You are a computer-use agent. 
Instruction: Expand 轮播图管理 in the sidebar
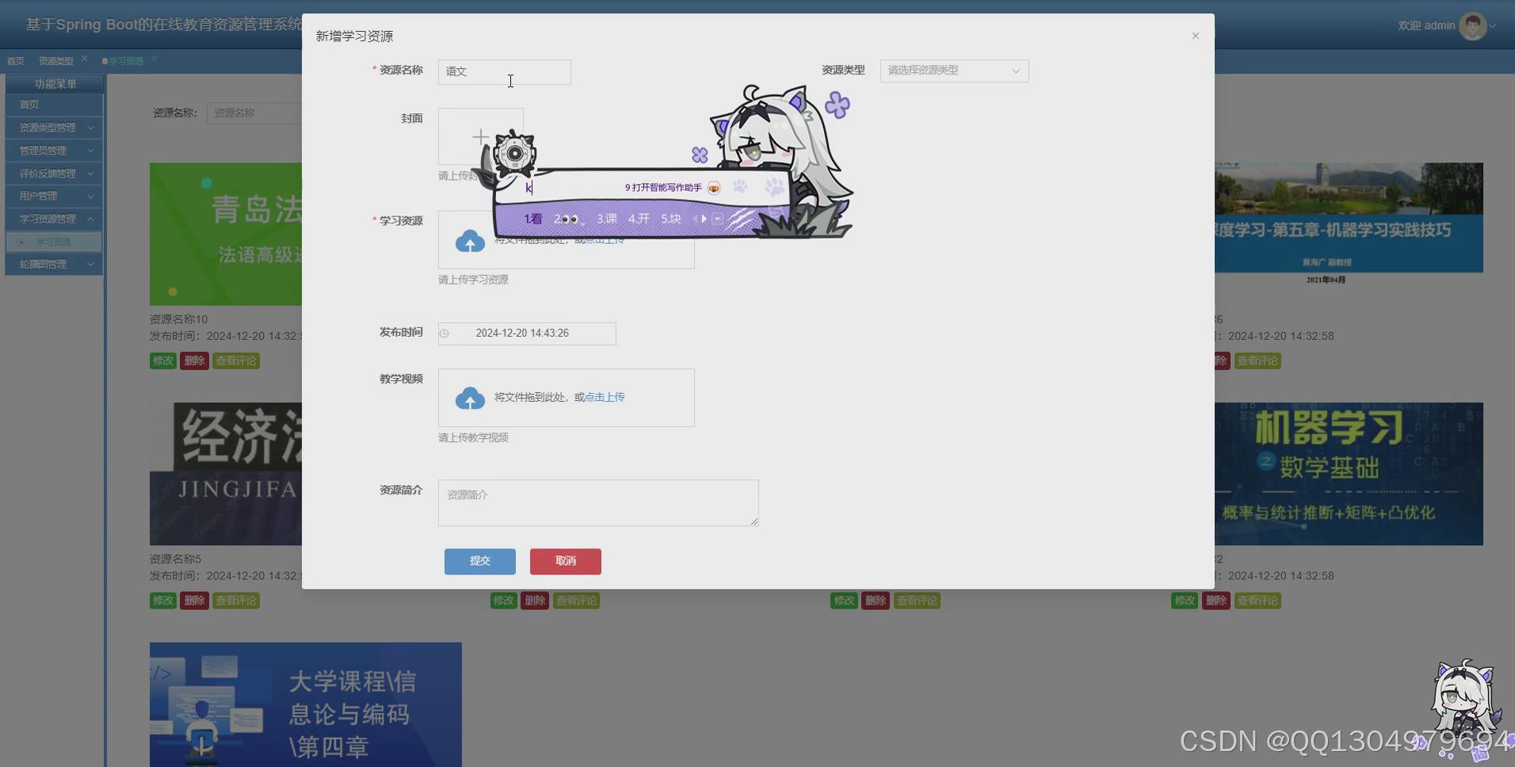coord(54,264)
